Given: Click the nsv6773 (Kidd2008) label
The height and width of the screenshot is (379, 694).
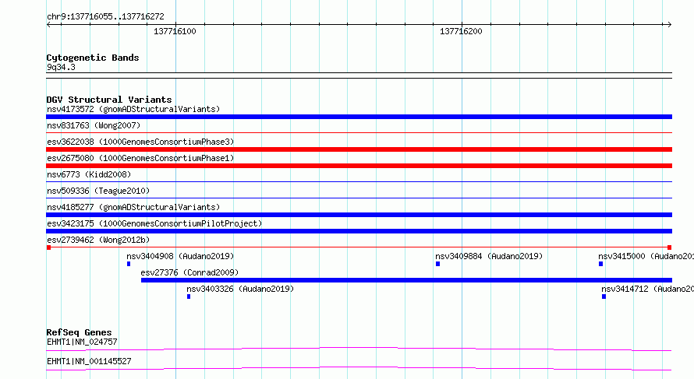Looking at the screenshot, I should tap(89, 174).
